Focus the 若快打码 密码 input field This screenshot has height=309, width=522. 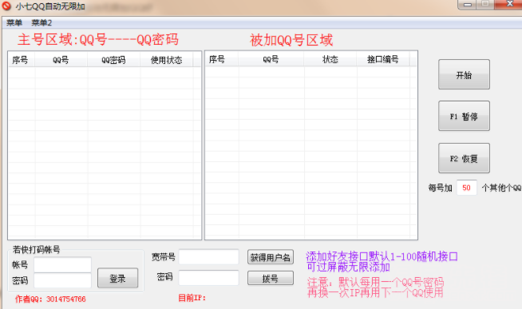tap(62, 280)
